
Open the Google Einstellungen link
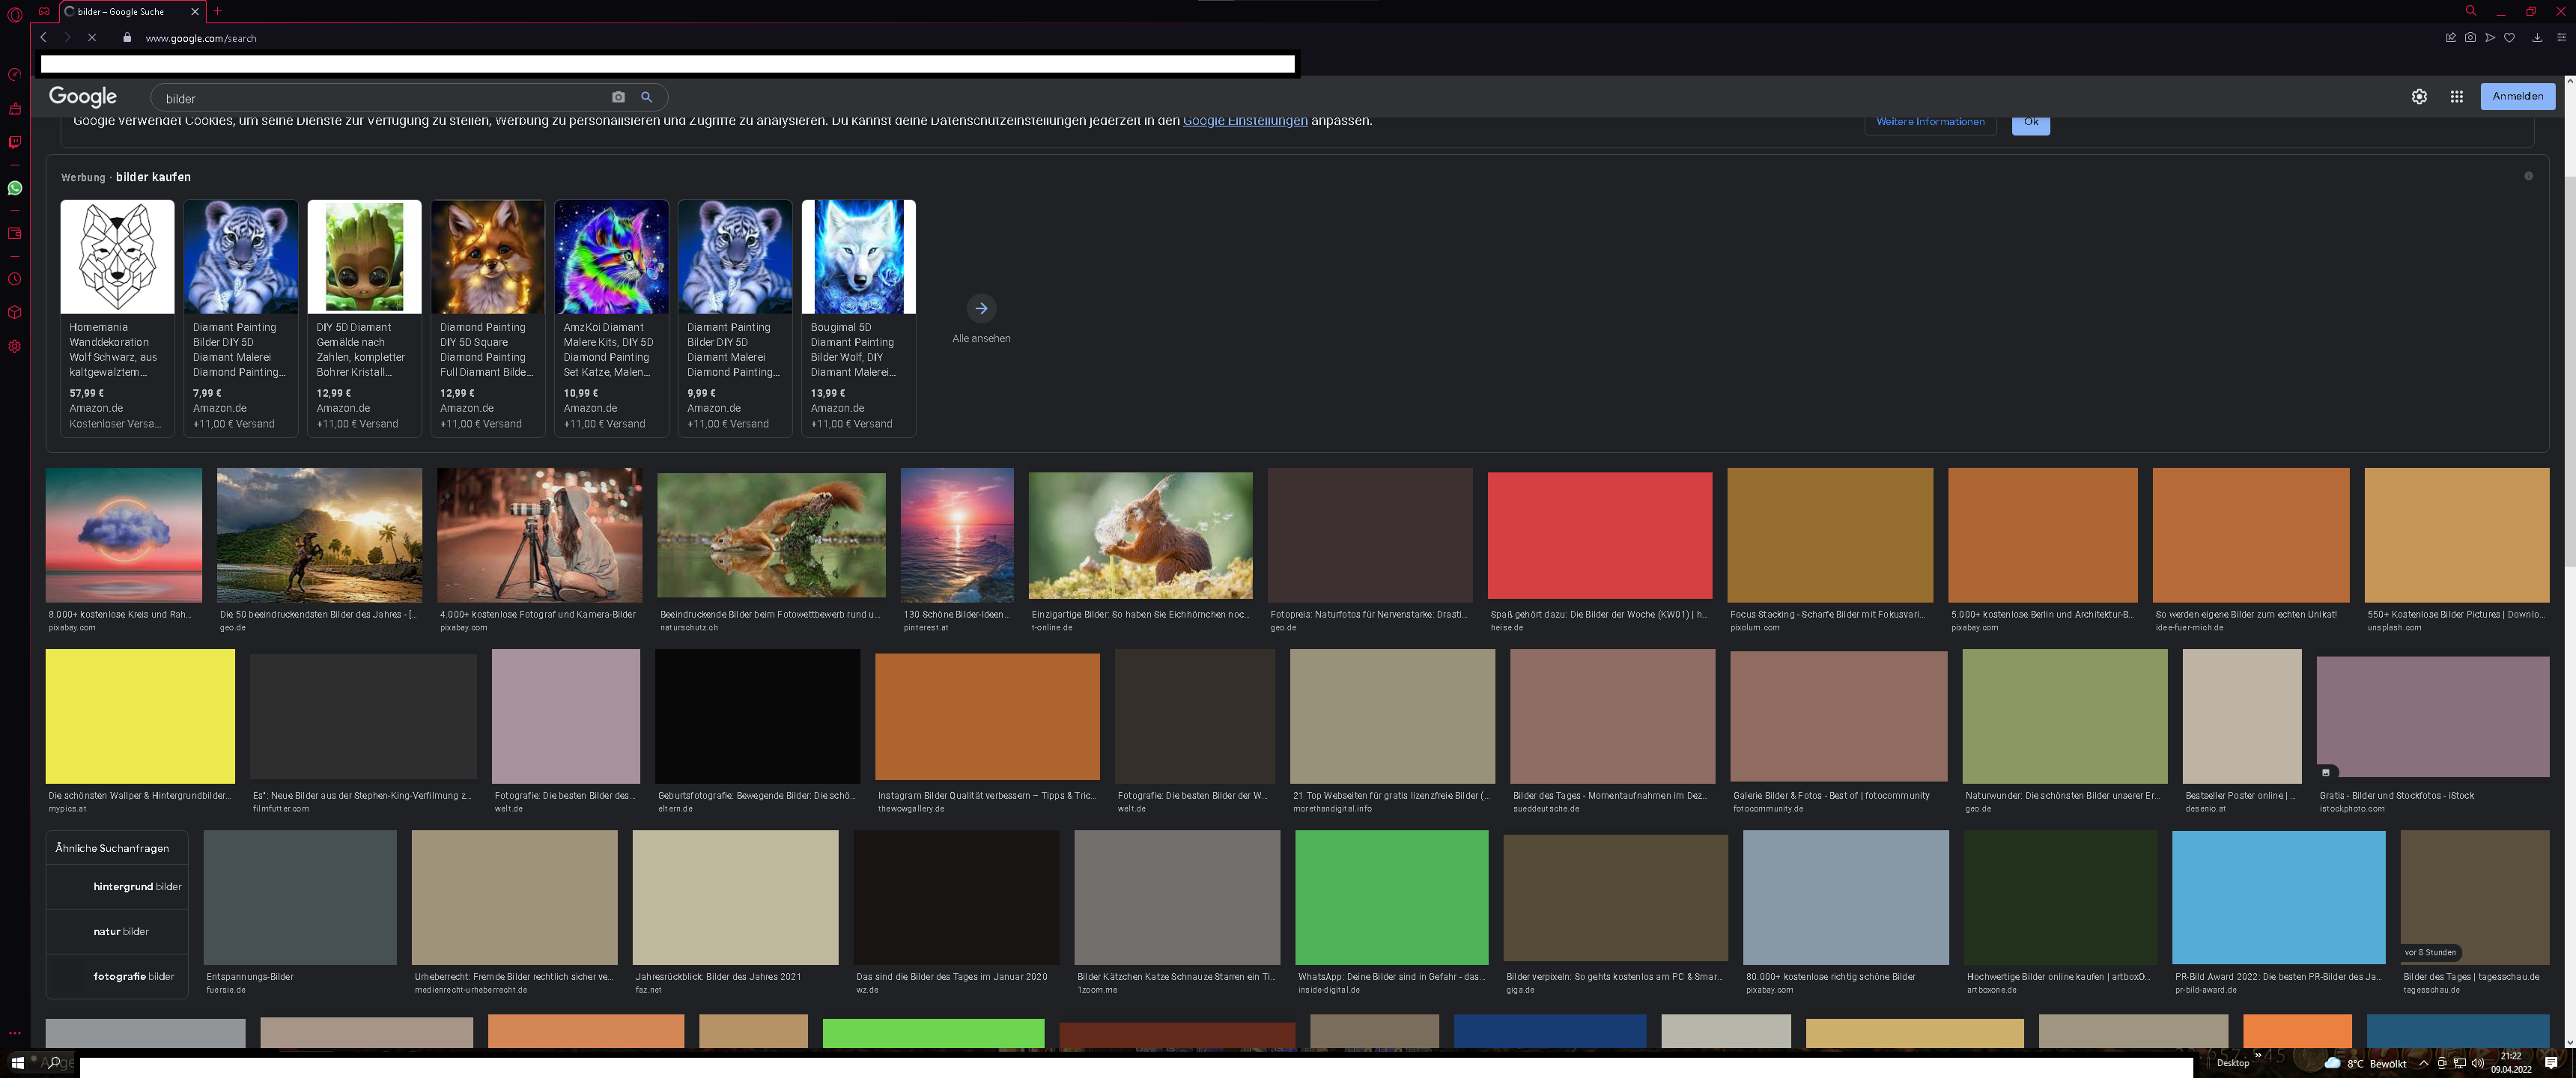(1245, 121)
